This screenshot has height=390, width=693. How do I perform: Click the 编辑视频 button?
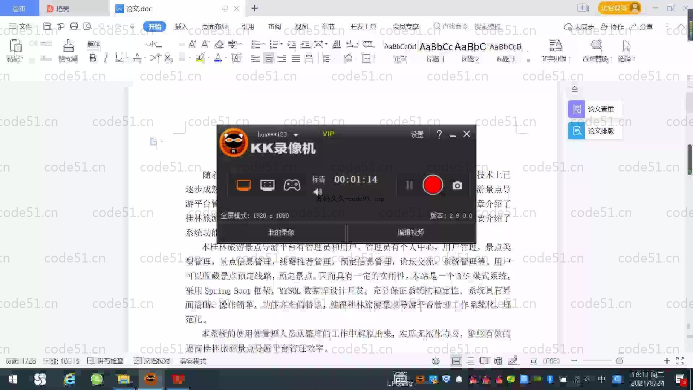click(411, 233)
